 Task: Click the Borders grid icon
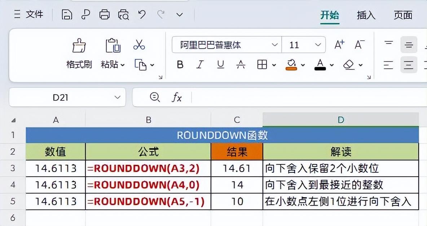[x=262, y=65]
